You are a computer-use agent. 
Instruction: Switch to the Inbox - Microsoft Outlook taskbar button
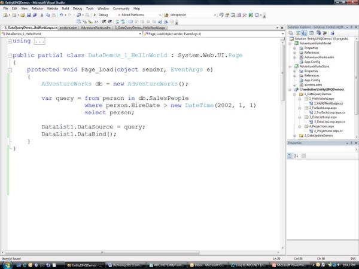point(208,265)
